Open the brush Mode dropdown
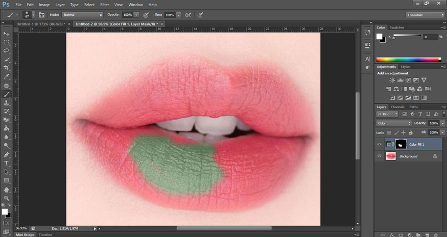This screenshot has height=237, width=447. point(82,15)
